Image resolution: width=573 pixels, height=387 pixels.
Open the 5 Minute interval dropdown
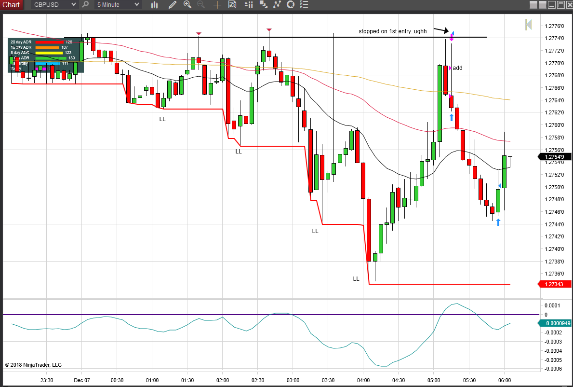pos(118,5)
